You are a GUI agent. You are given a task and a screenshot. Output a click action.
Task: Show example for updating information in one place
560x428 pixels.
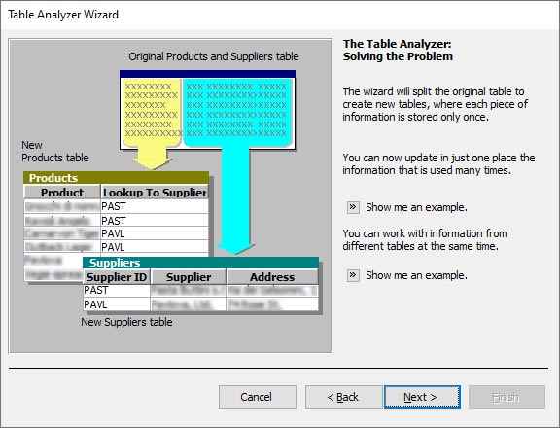click(353, 207)
